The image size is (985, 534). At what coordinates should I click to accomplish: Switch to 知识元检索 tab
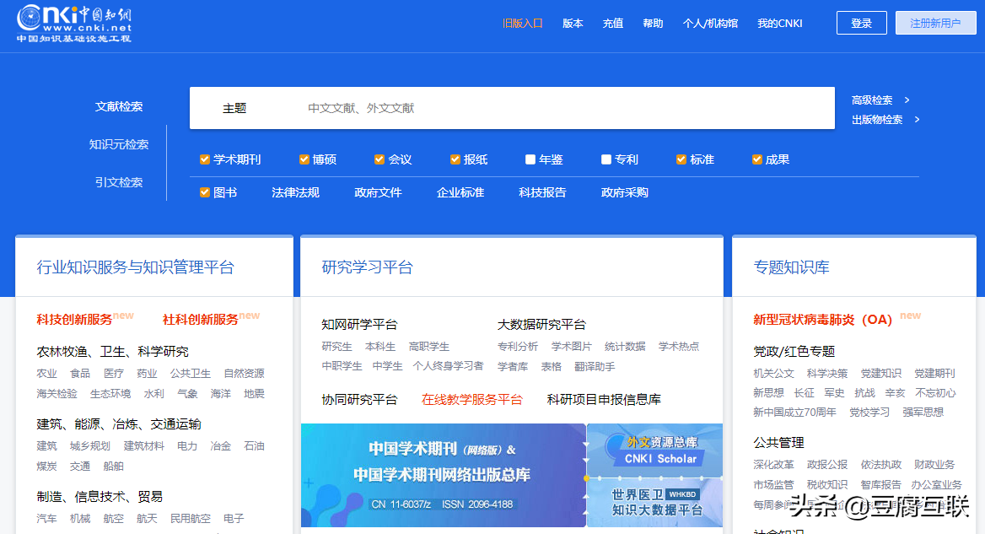pyautogui.click(x=119, y=144)
